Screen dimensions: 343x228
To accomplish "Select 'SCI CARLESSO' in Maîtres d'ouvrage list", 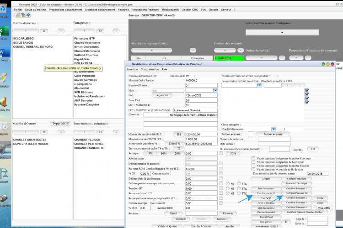I will click(23, 38).
